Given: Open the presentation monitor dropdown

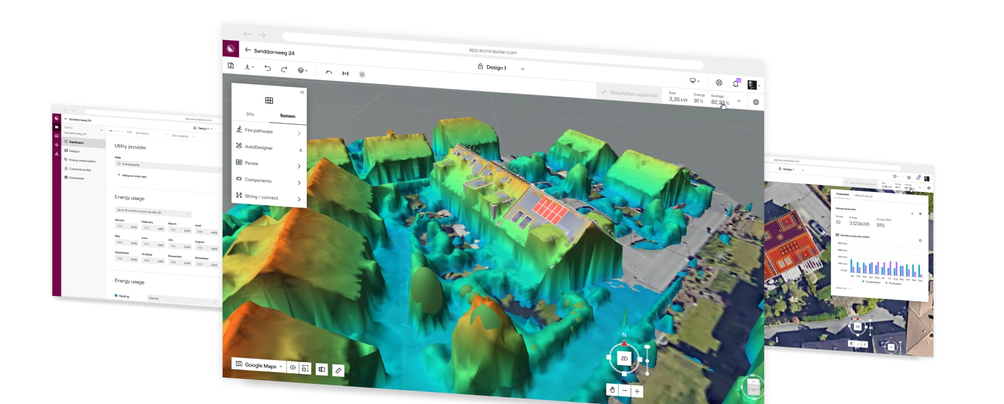Looking at the screenshot, I should 695,81.
